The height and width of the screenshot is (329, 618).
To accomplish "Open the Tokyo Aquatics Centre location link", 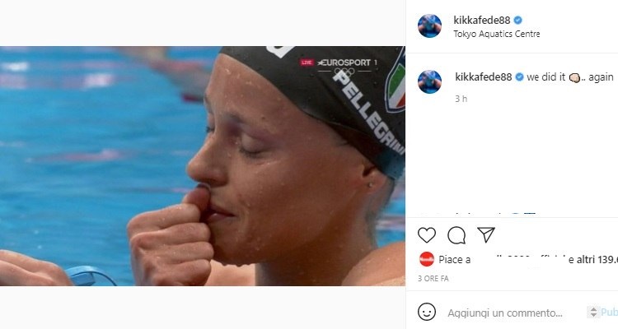I will click(497, 34).
